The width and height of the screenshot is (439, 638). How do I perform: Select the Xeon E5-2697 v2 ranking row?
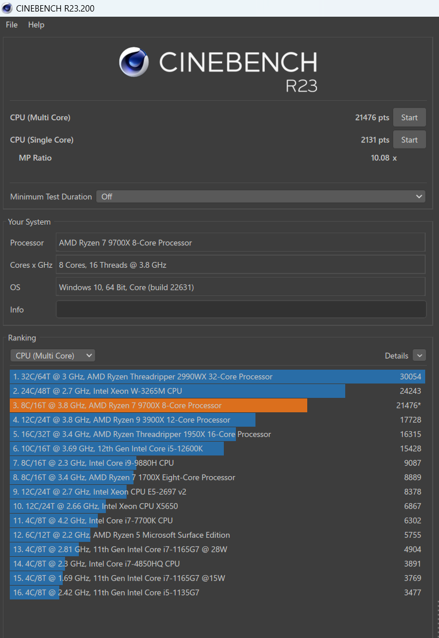(x=217, y=492)
